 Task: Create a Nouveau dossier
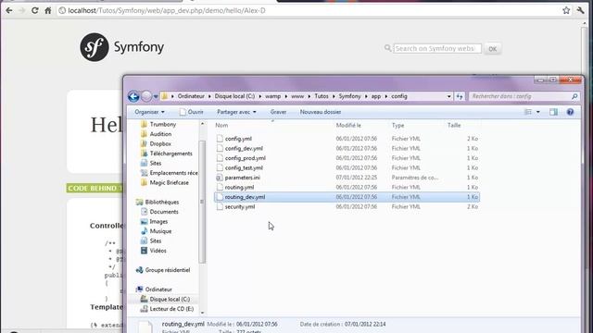pos(321,112)
